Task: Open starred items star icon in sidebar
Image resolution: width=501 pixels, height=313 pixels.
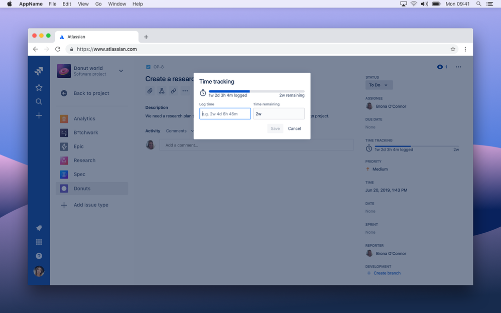Action: point(39,87)
